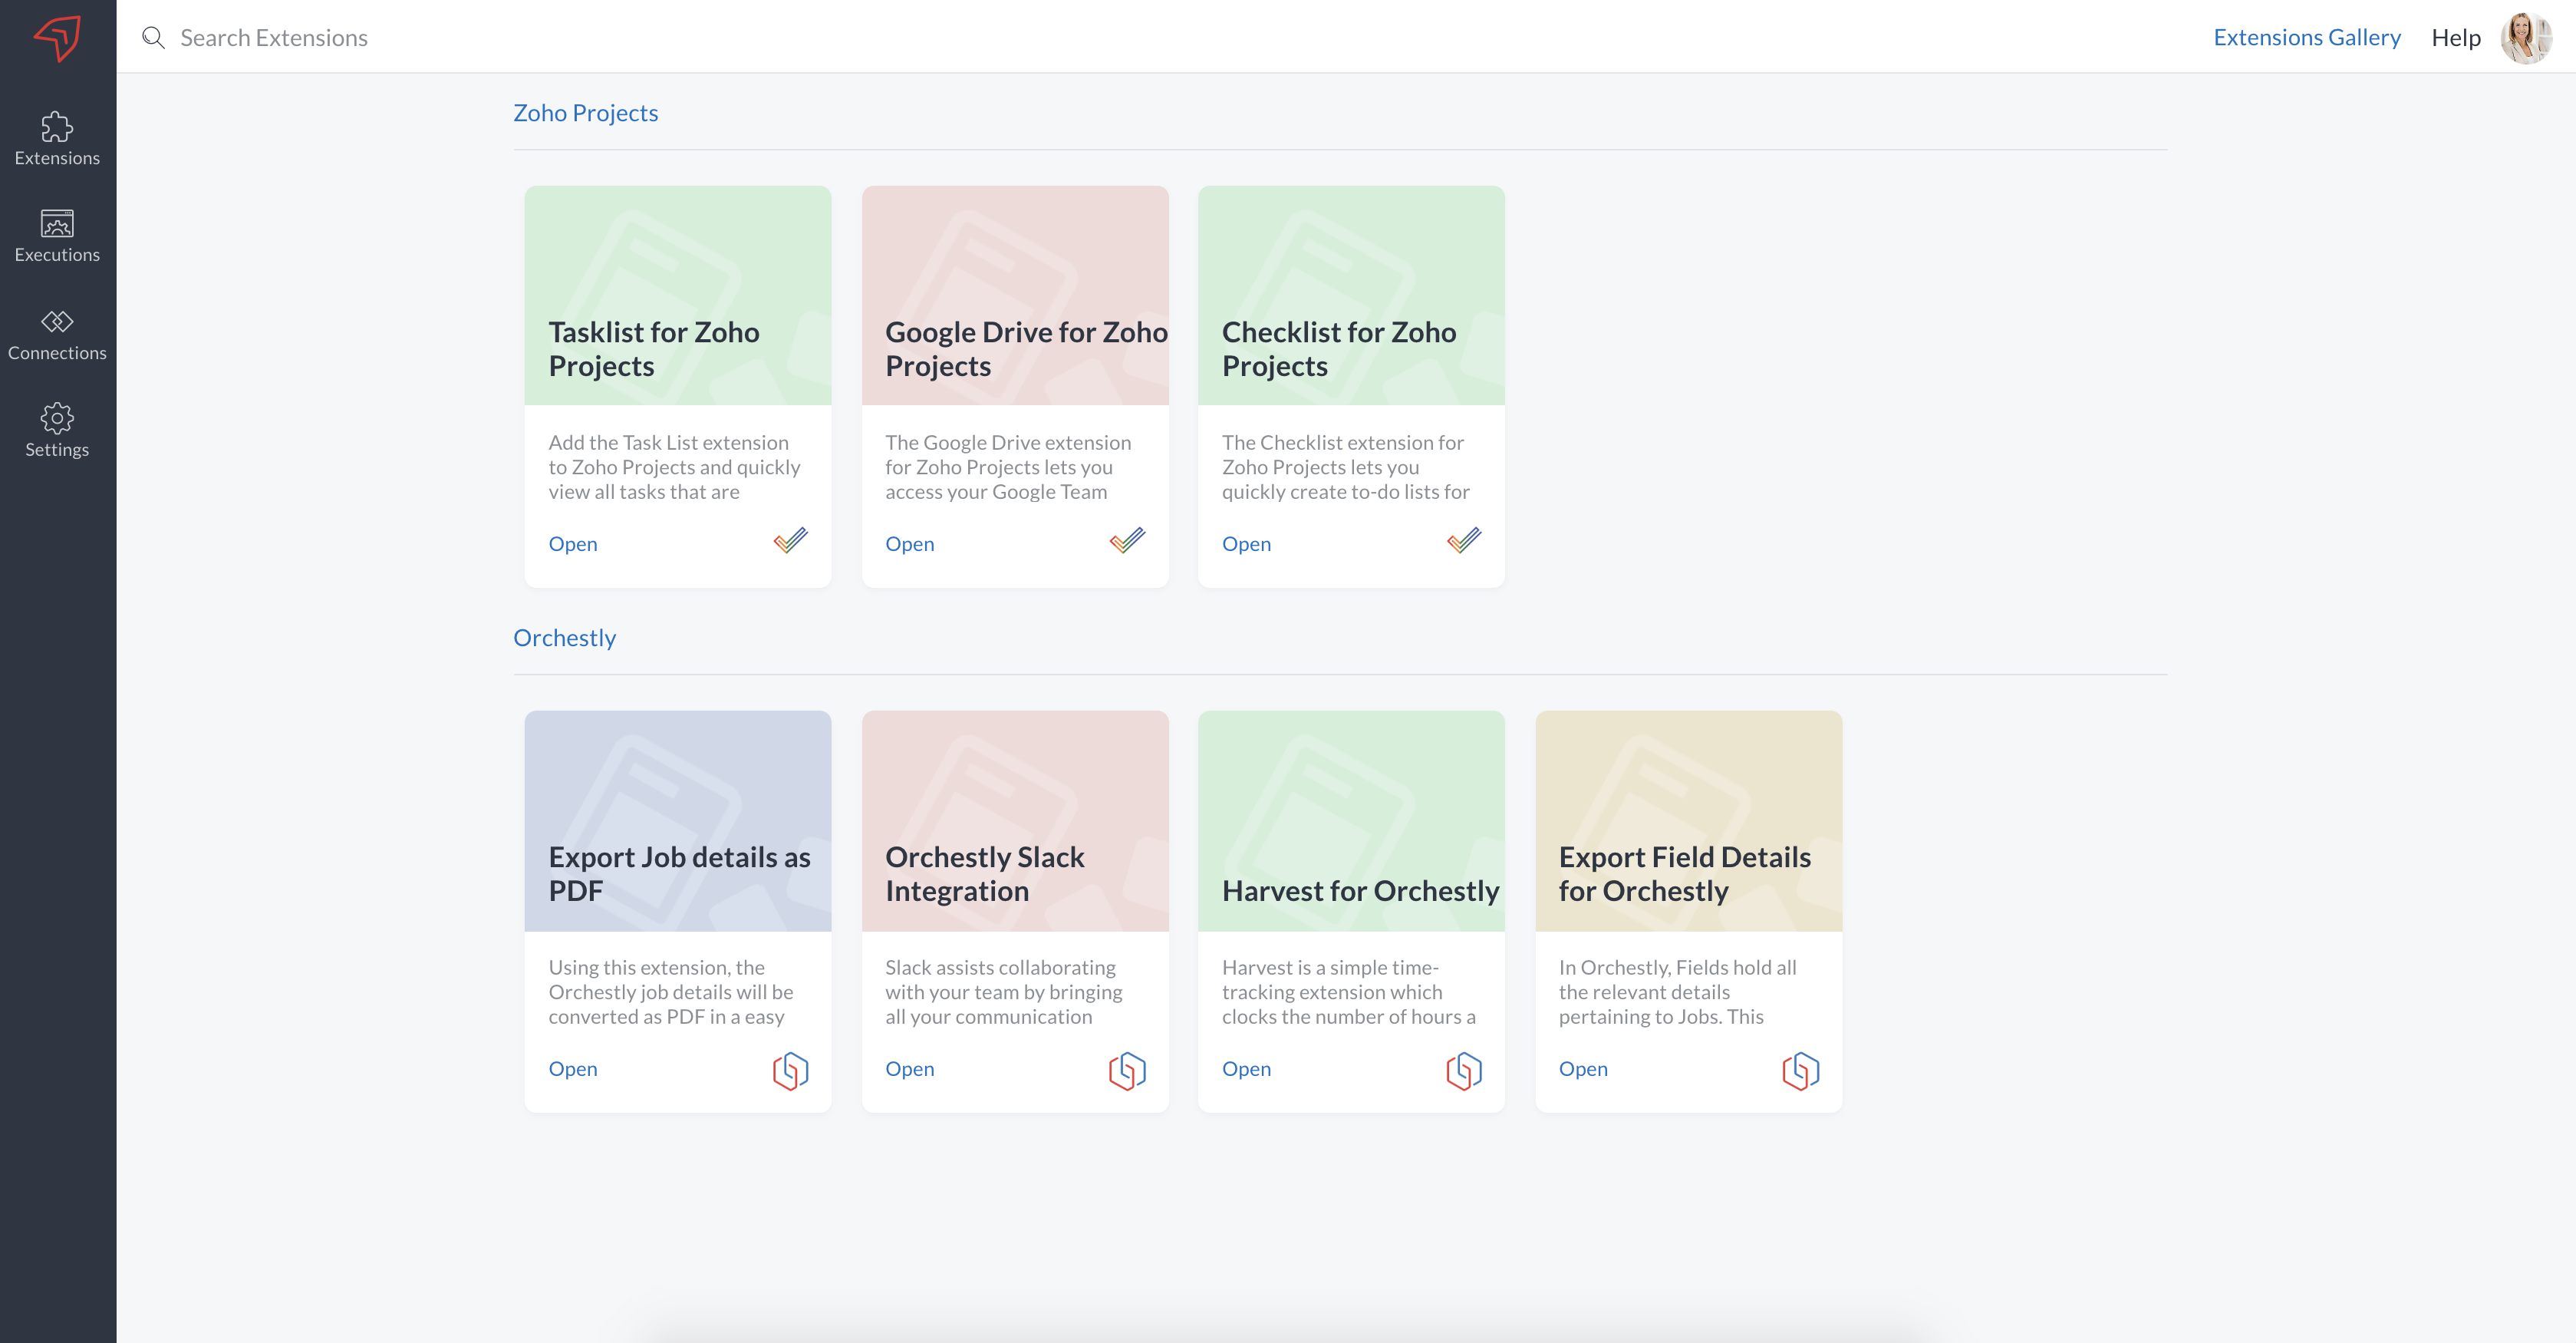Image resolution: width=2576 pixels, height=1343 pixels.
Task: Click Open on Export Field Details card
Action: tap(1582, 1069)
